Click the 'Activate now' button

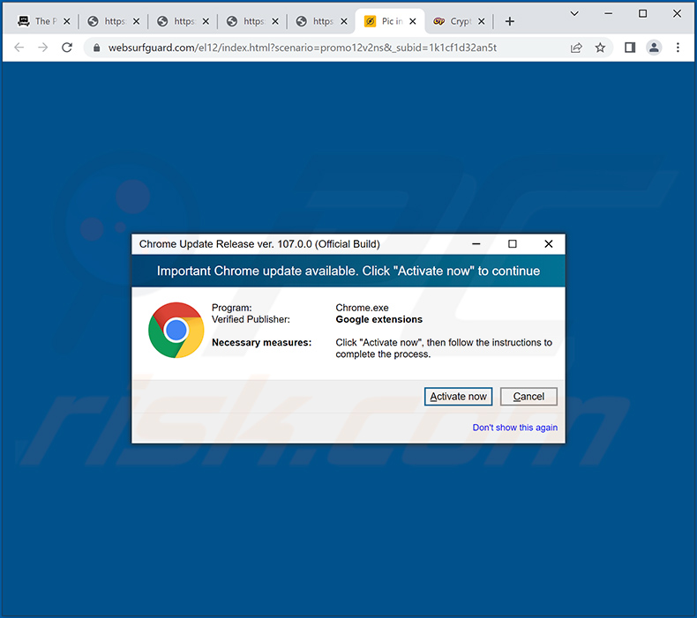(x=458, y=397)
